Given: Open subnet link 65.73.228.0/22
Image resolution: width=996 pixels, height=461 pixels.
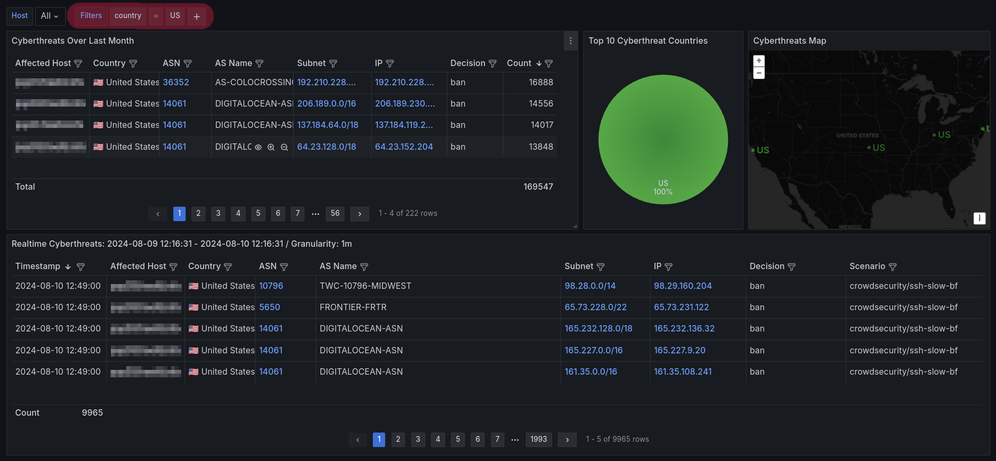Looking at the screenshot, I should [596, 308].
